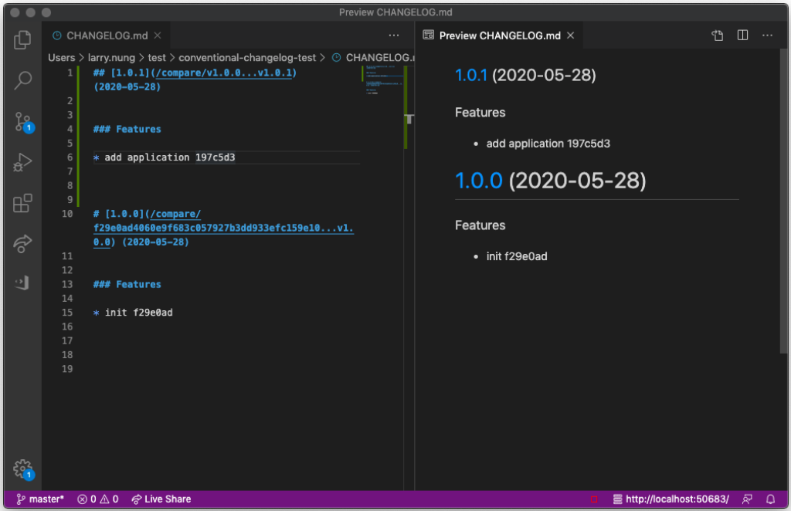
Task: Open Problems from errors and warnings count
Action: pyautogui.click(x=98, y=499)
